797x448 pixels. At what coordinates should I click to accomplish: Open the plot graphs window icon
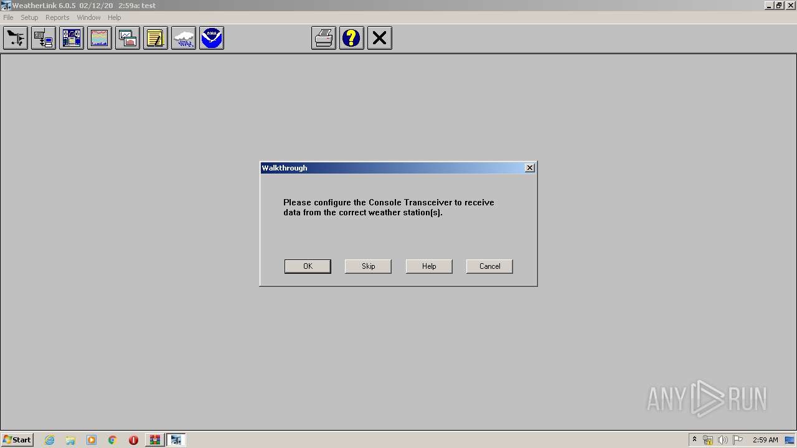coord(128,38)
